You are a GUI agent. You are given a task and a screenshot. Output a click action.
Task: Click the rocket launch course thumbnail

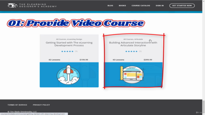69,75
